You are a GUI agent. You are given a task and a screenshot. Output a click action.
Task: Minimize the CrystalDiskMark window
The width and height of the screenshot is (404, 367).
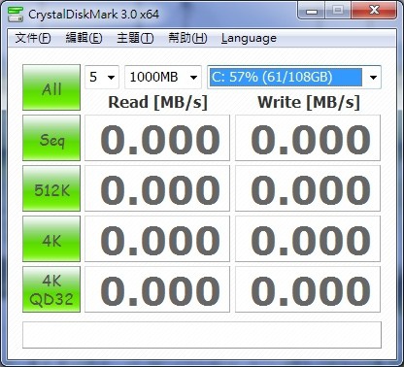point(311,11)
